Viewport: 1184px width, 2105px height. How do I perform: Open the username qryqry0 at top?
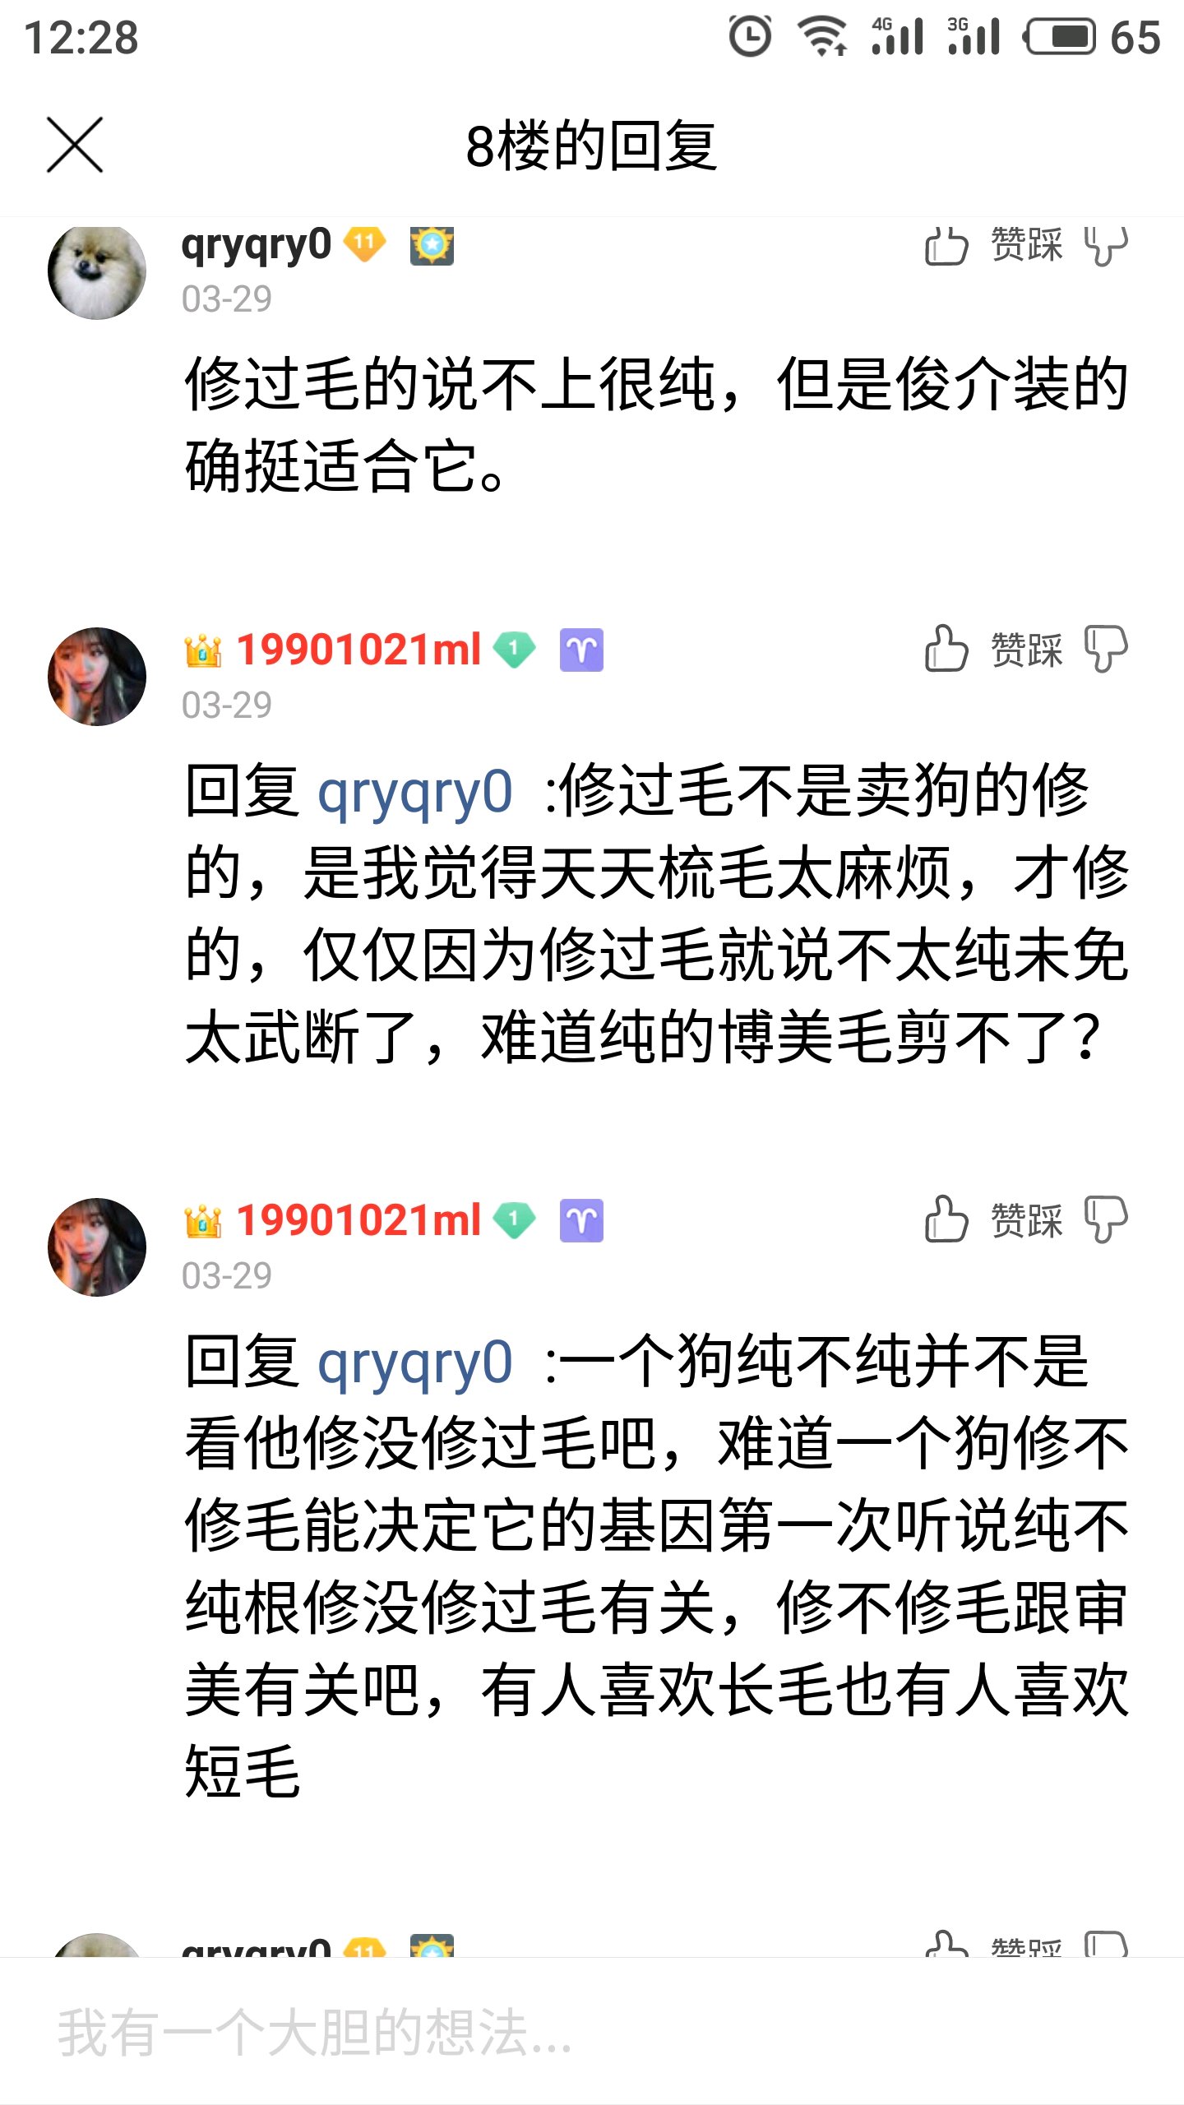(256, 244)
